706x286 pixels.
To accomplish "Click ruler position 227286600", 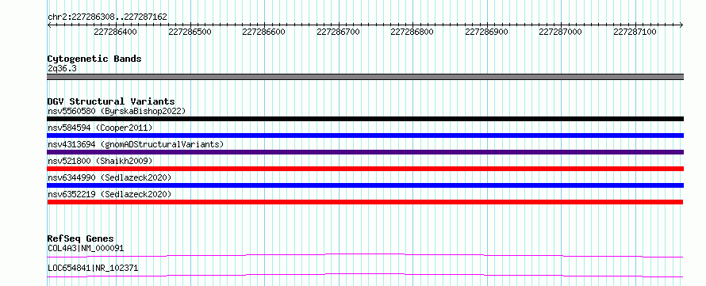I will click(x=264, y=32).
